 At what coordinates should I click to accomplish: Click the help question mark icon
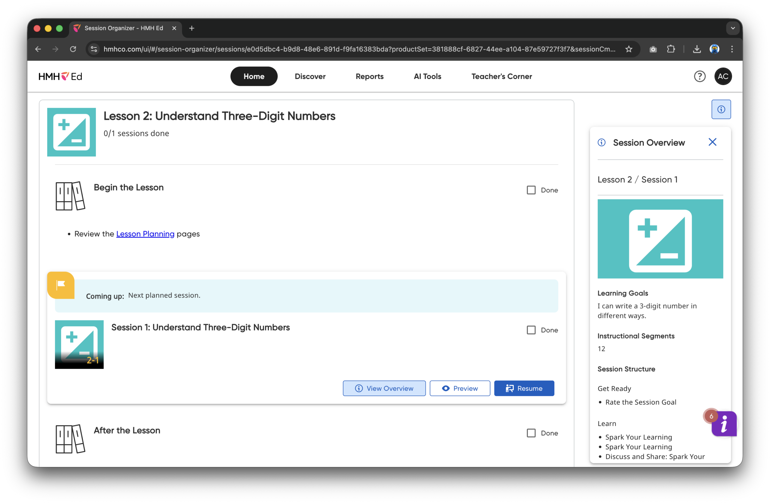700,76
